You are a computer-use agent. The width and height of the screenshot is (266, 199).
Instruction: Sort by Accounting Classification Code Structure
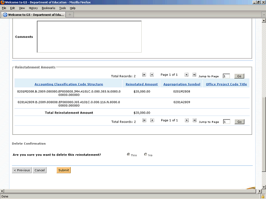point(69,84)
